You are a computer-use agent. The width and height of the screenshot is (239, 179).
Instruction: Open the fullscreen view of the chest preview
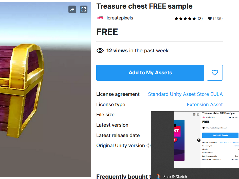(x=84, y=9)
